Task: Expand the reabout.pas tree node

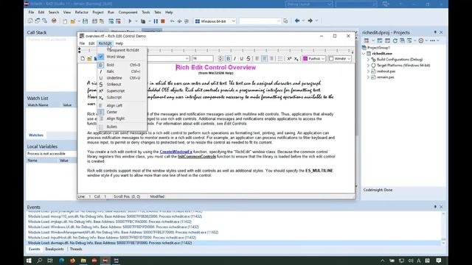Action: [368, 71]
